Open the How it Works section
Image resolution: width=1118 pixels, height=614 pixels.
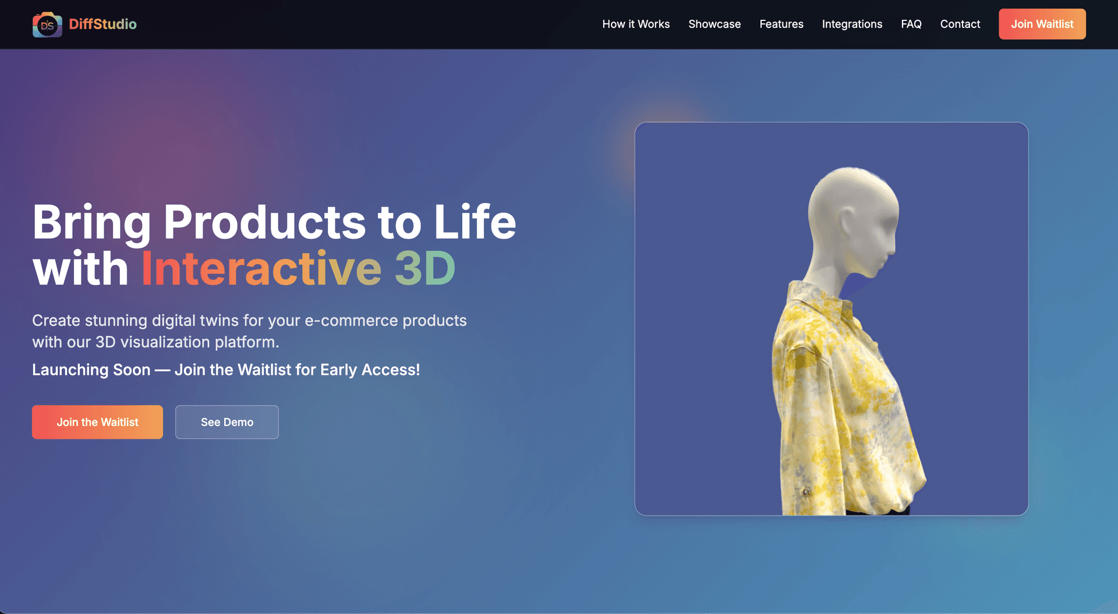coord(636,24)
